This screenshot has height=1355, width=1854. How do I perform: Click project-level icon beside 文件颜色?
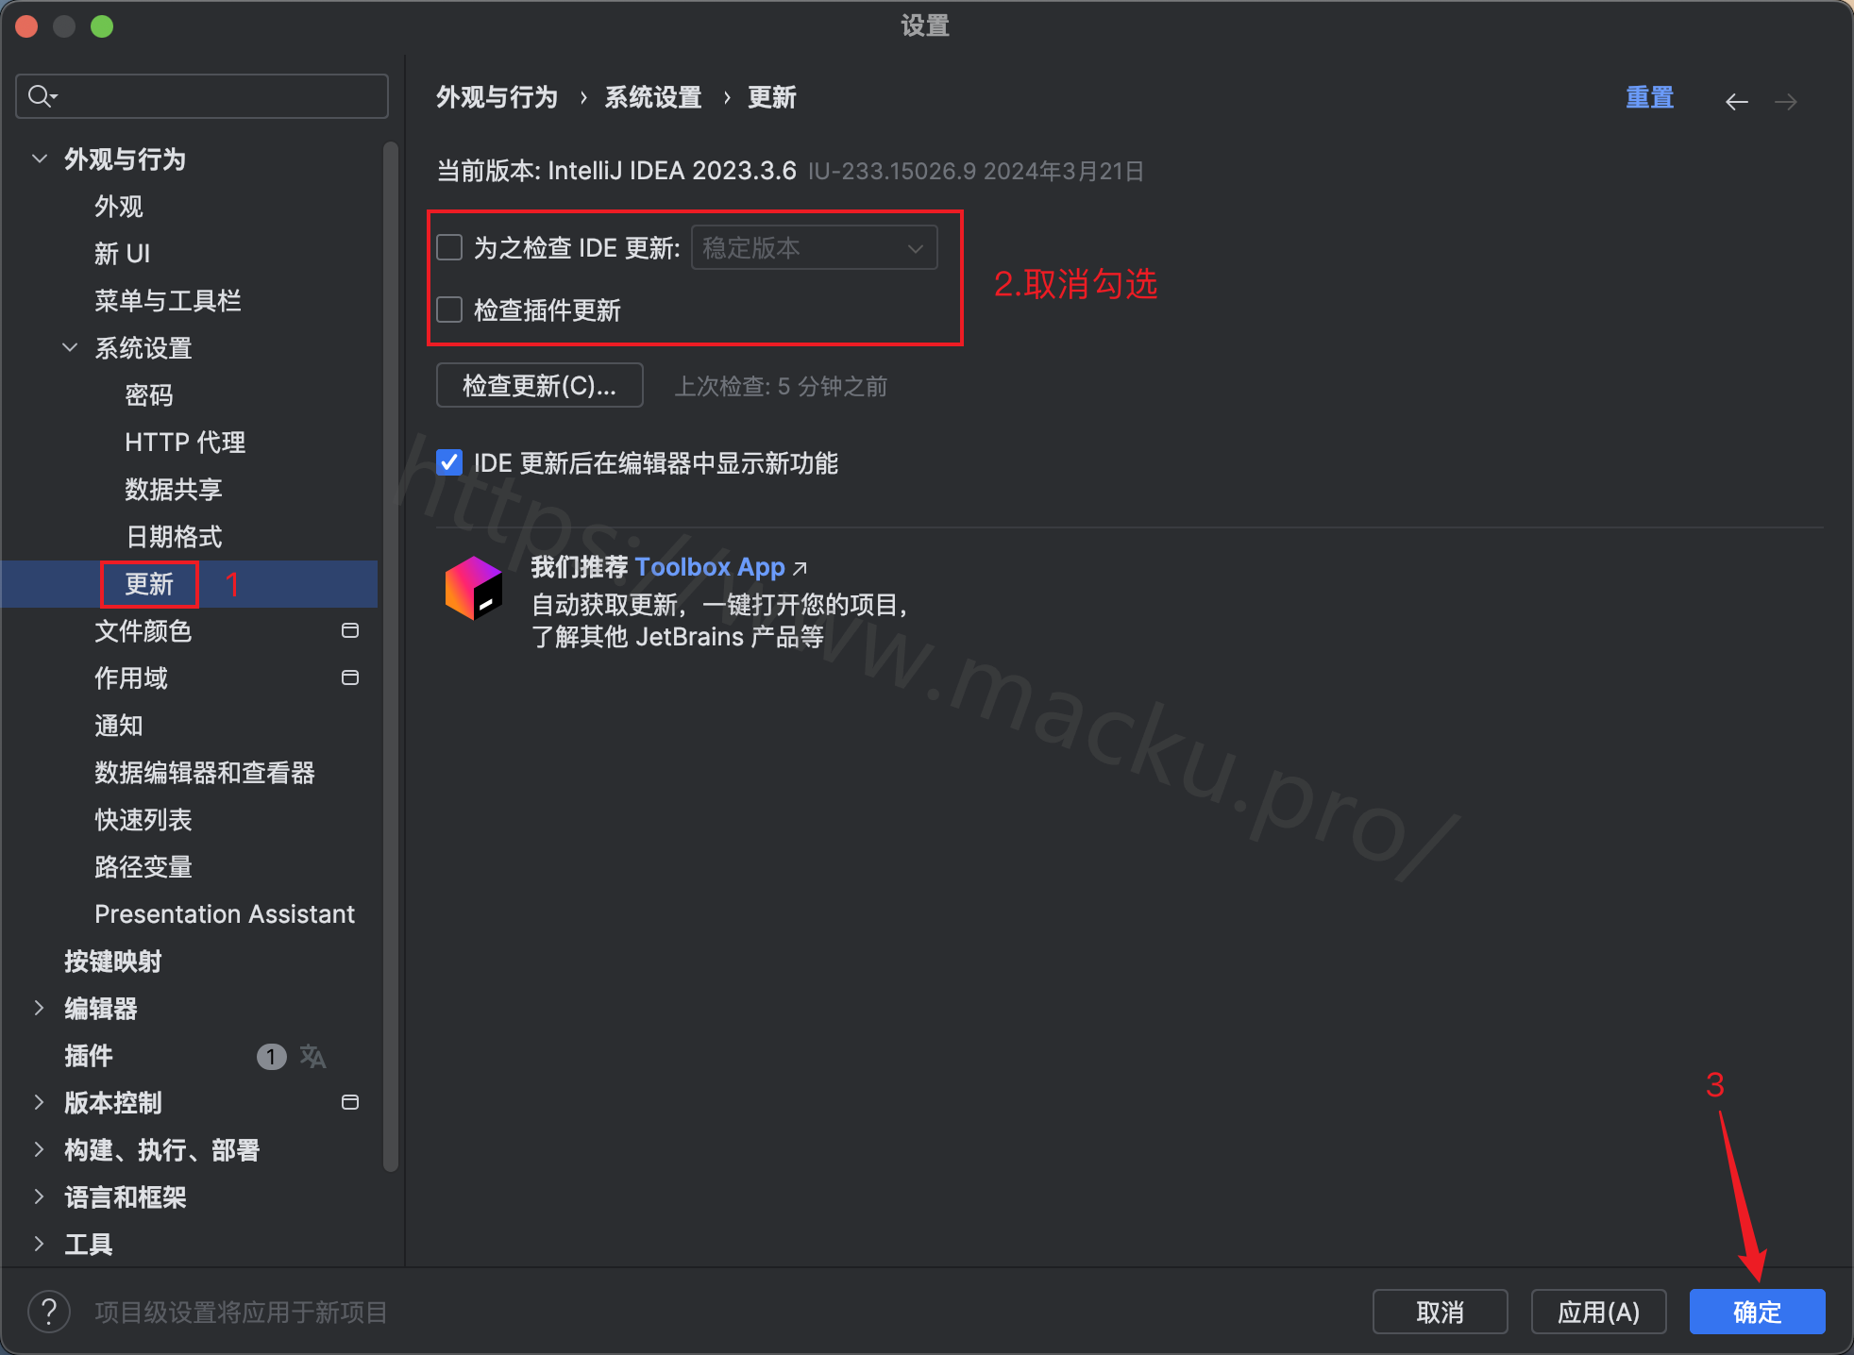coord(350,630)
